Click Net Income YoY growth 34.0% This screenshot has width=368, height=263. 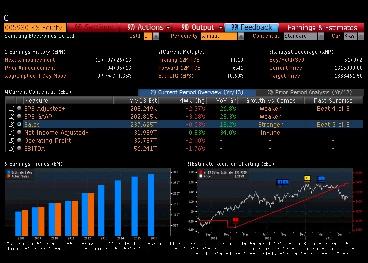228,133
